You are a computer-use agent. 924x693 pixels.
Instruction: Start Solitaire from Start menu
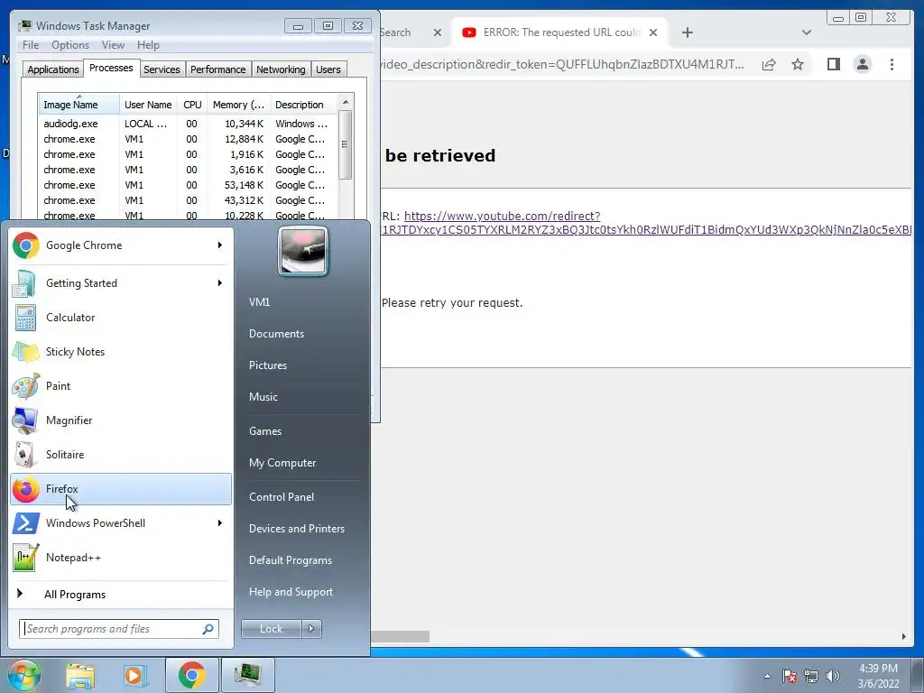121,455
